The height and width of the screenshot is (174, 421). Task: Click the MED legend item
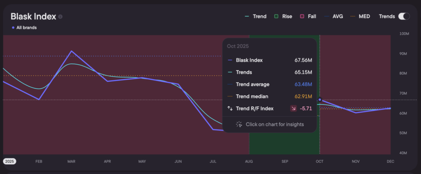pyautogui.click(x=360, y=16)
